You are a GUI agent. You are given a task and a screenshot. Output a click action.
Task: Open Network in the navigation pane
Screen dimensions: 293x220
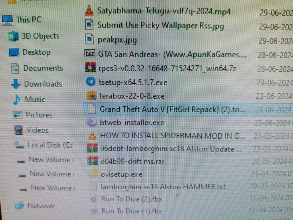click(x=41, y=206)
